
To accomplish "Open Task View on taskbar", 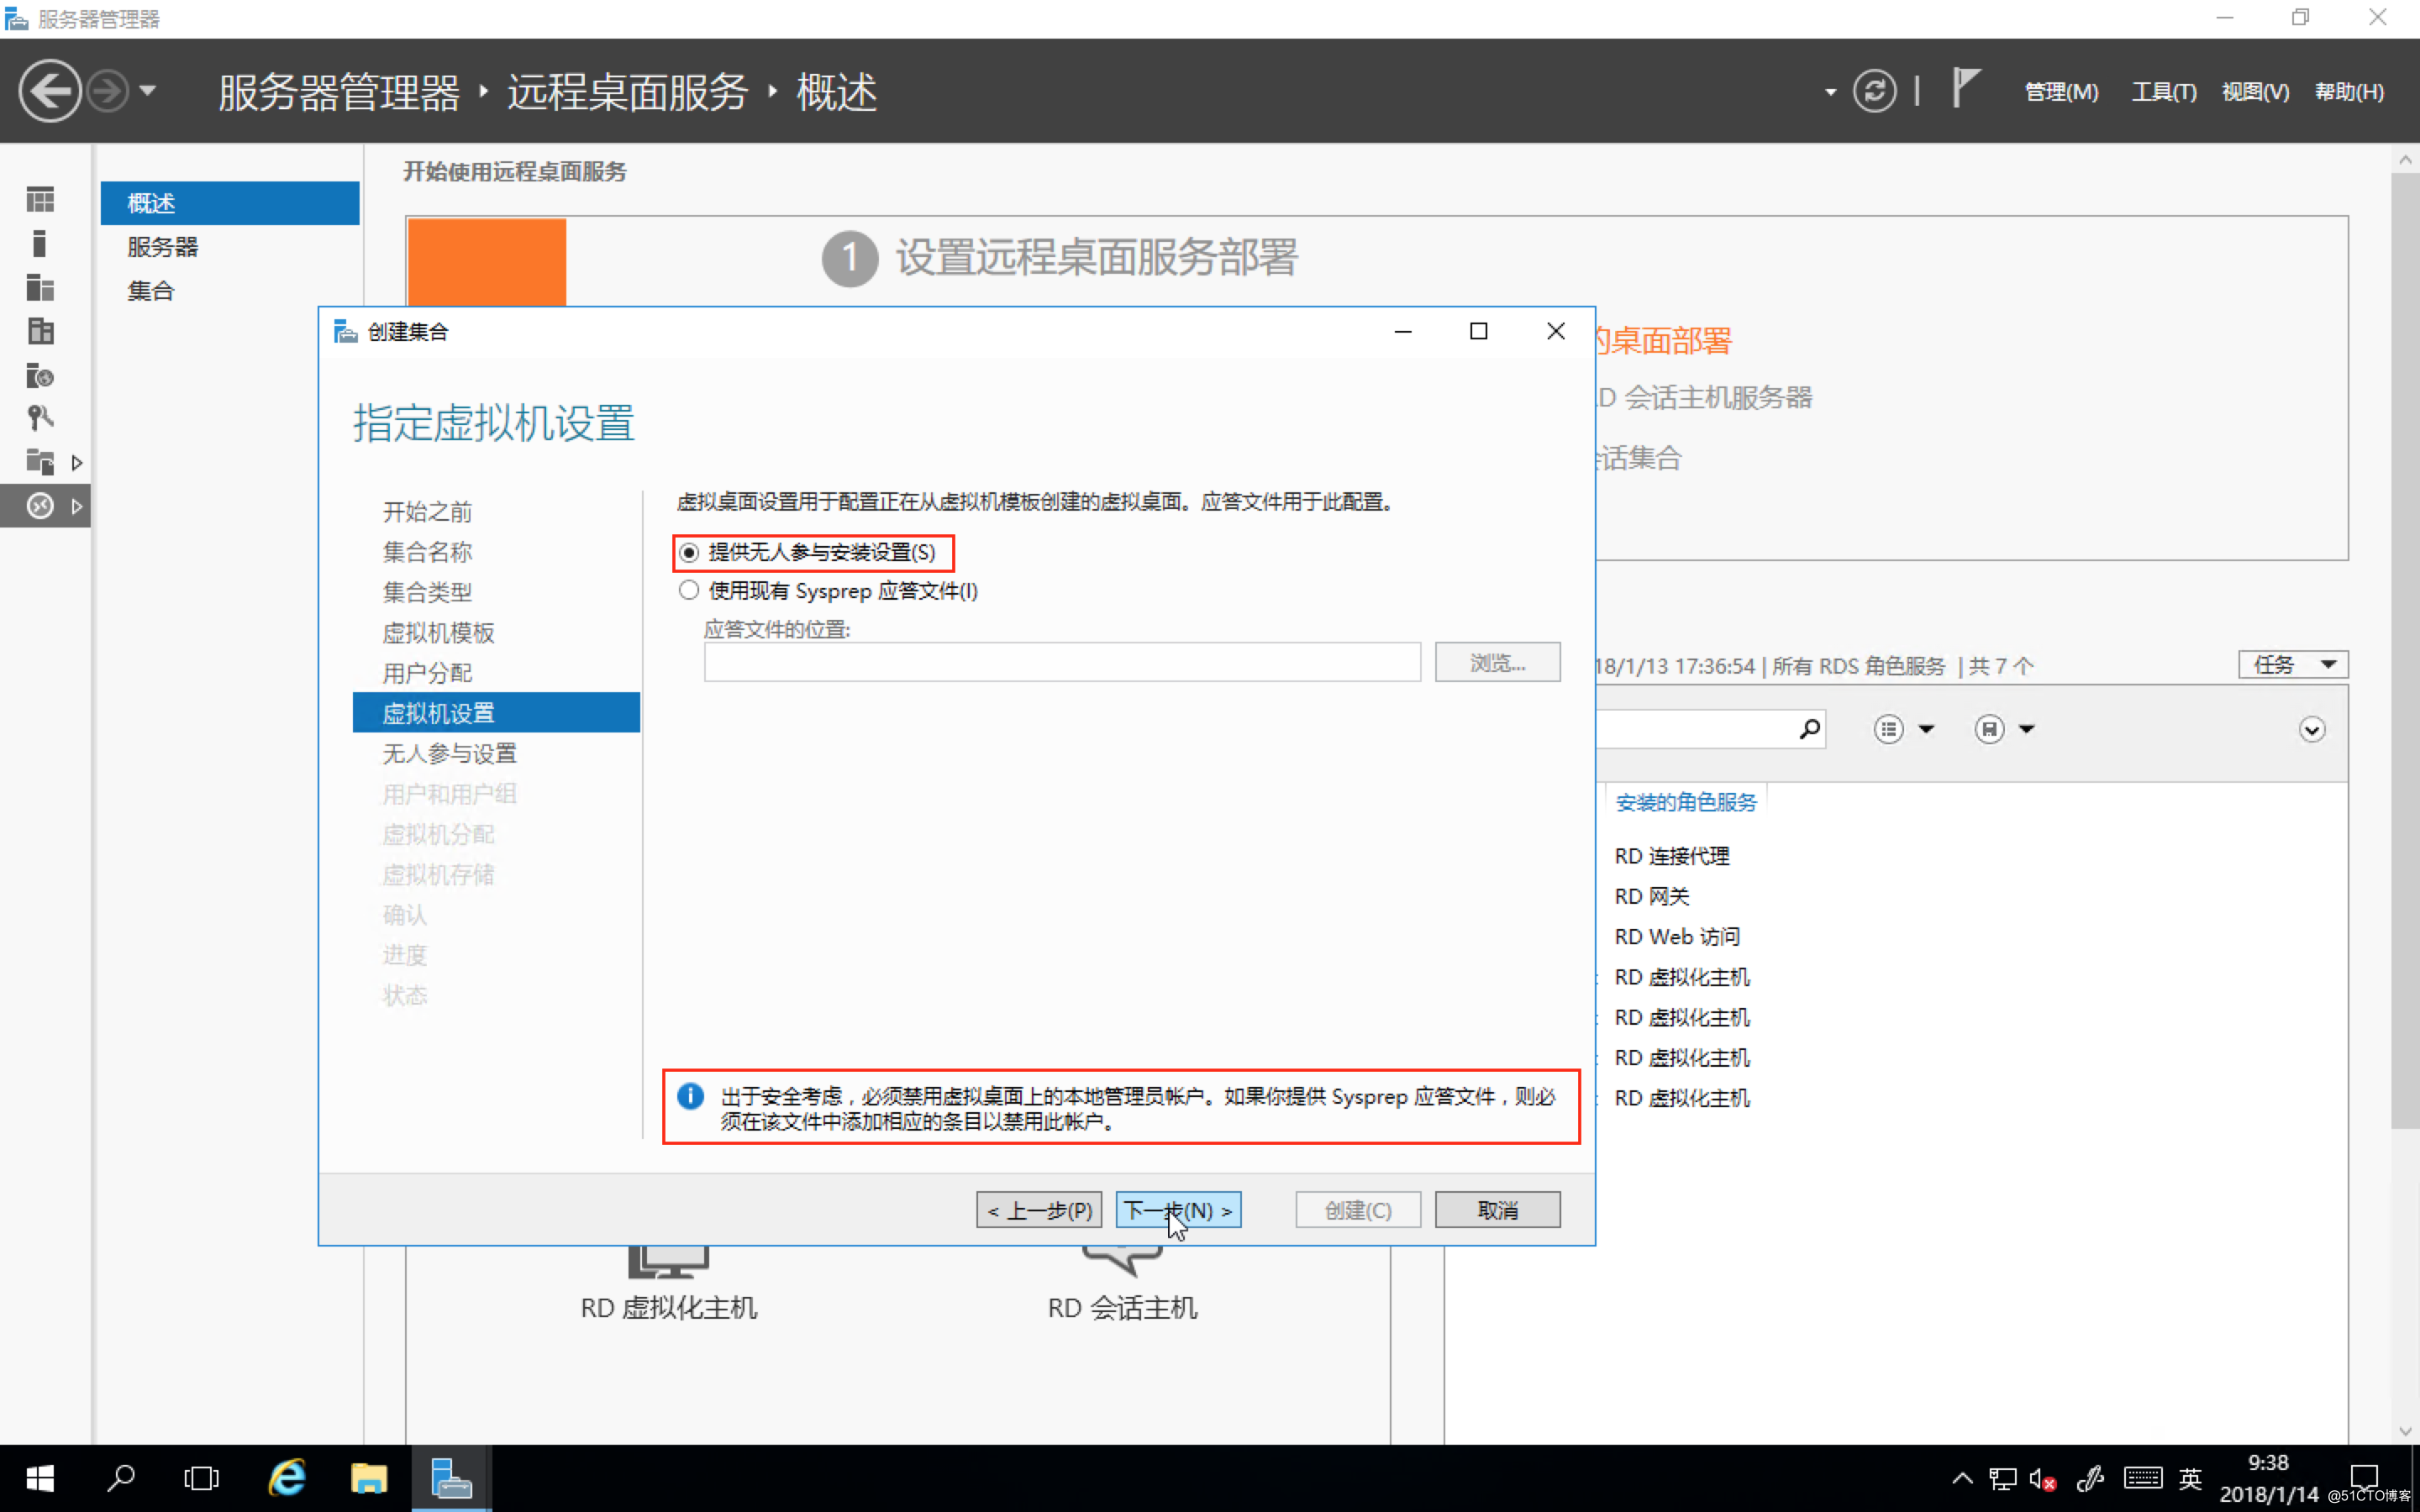I will 201,1478.
